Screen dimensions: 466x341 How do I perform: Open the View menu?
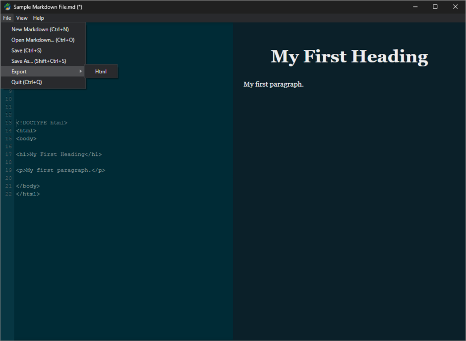[x=22, y=18]
